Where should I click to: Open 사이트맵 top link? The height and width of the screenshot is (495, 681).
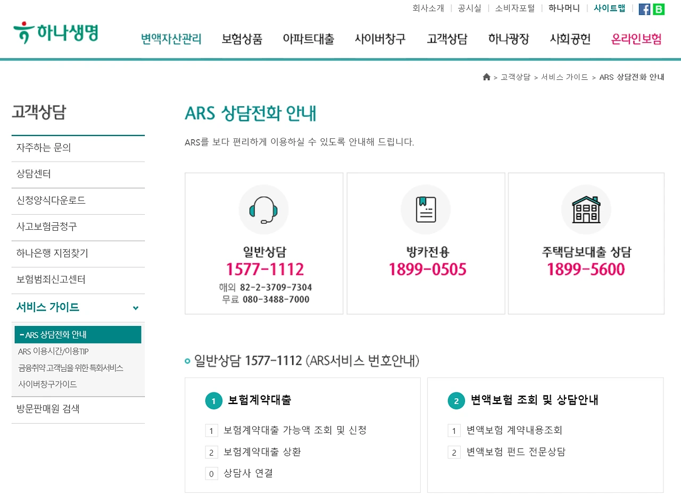(x=610, y=9)
